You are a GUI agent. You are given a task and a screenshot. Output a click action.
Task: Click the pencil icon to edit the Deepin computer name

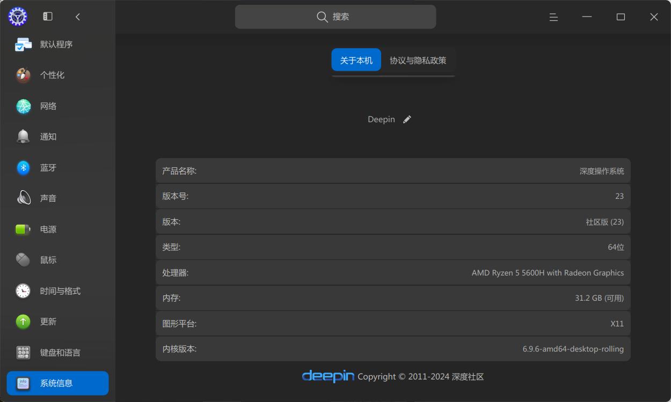pos(407,120)
